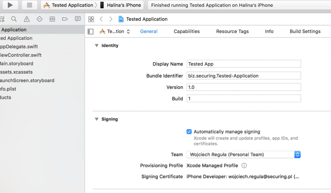Open ViewController.swift file

(42, 55)
